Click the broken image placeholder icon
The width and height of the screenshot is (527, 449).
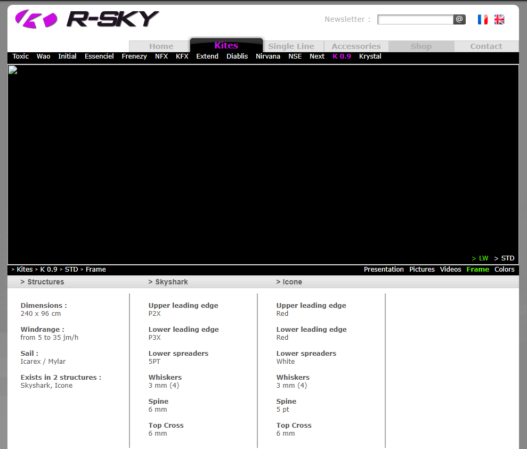click(13, 70)
